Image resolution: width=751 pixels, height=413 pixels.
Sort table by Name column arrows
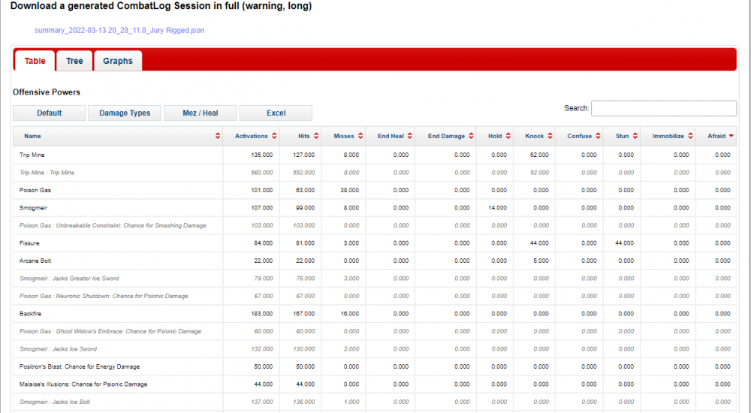coord(218,136)
